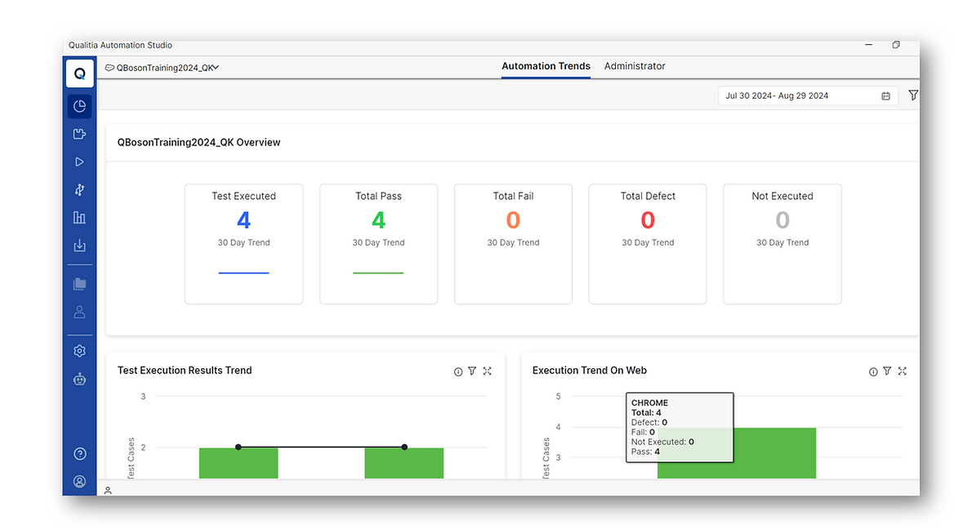Open the help question mark icon

coord(80,454)
